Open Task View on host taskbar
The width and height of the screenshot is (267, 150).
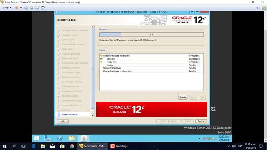[23, 146]
